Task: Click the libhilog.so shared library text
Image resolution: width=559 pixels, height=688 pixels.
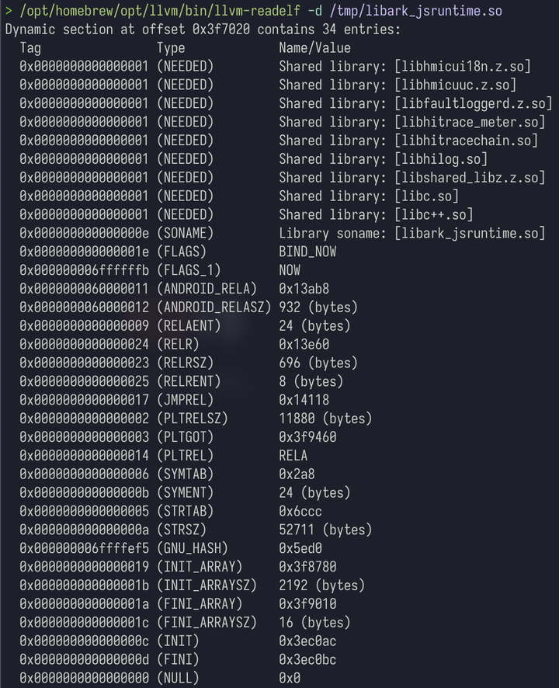Action: (x=441, y=159)
